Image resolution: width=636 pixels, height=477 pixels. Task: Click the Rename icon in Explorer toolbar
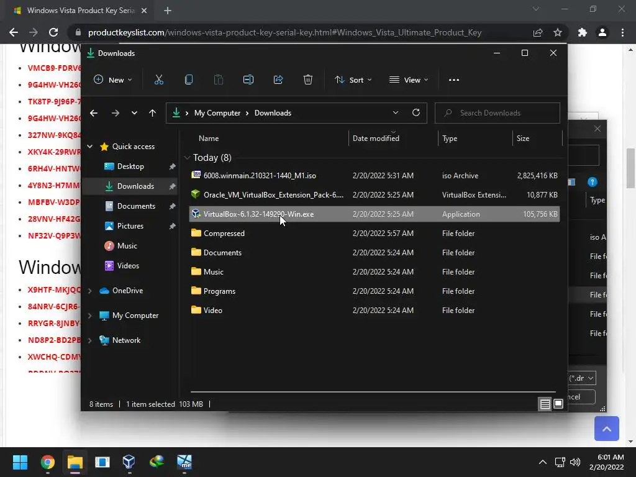tap(248, 80)
